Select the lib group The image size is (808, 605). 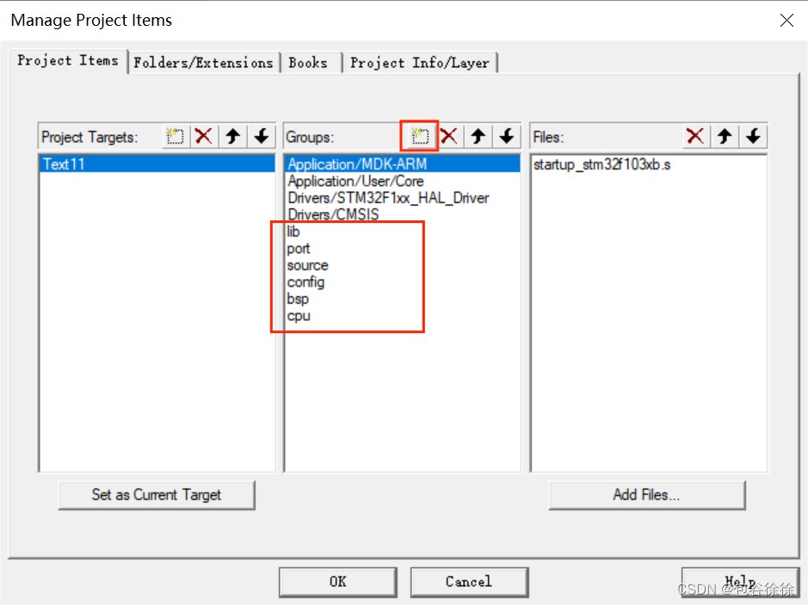(x=402, y=232)
